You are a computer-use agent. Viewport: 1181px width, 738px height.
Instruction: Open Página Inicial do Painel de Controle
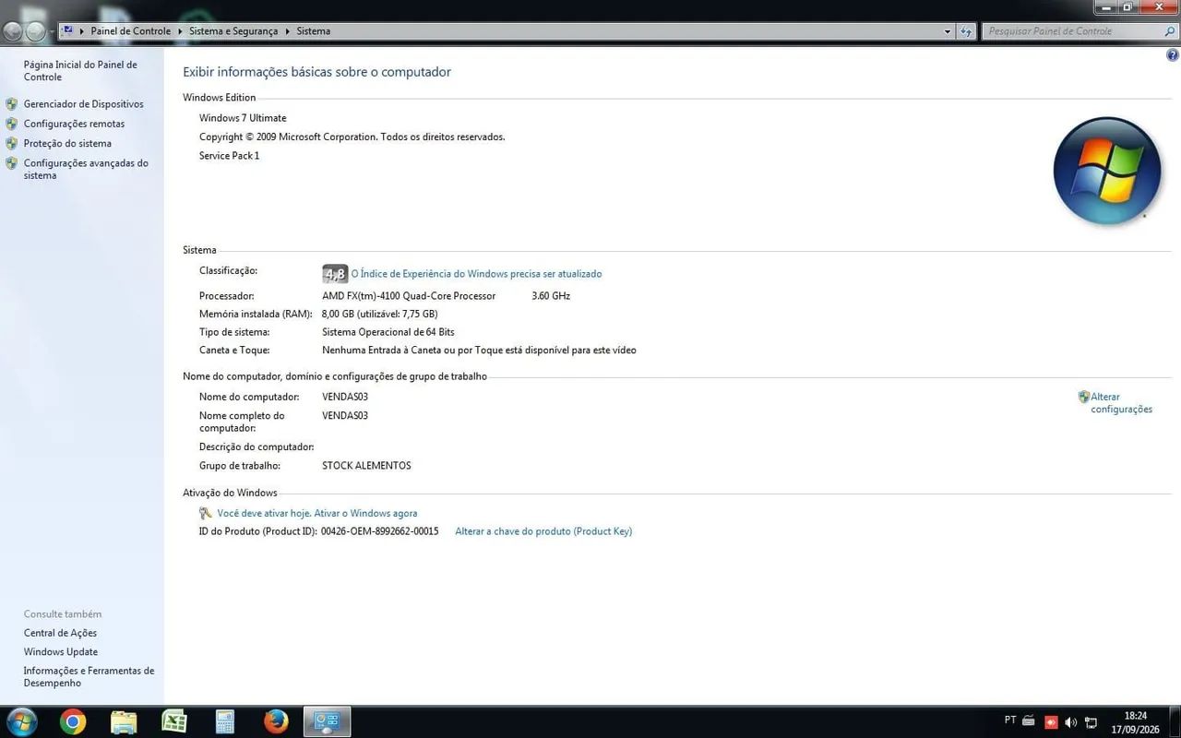80,71
